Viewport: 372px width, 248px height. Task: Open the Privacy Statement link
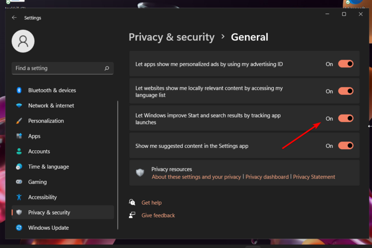(x=314, y=177)
